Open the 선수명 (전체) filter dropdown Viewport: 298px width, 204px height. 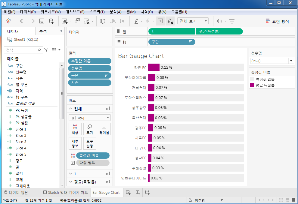pyautogui.click(x=272, y=61)
